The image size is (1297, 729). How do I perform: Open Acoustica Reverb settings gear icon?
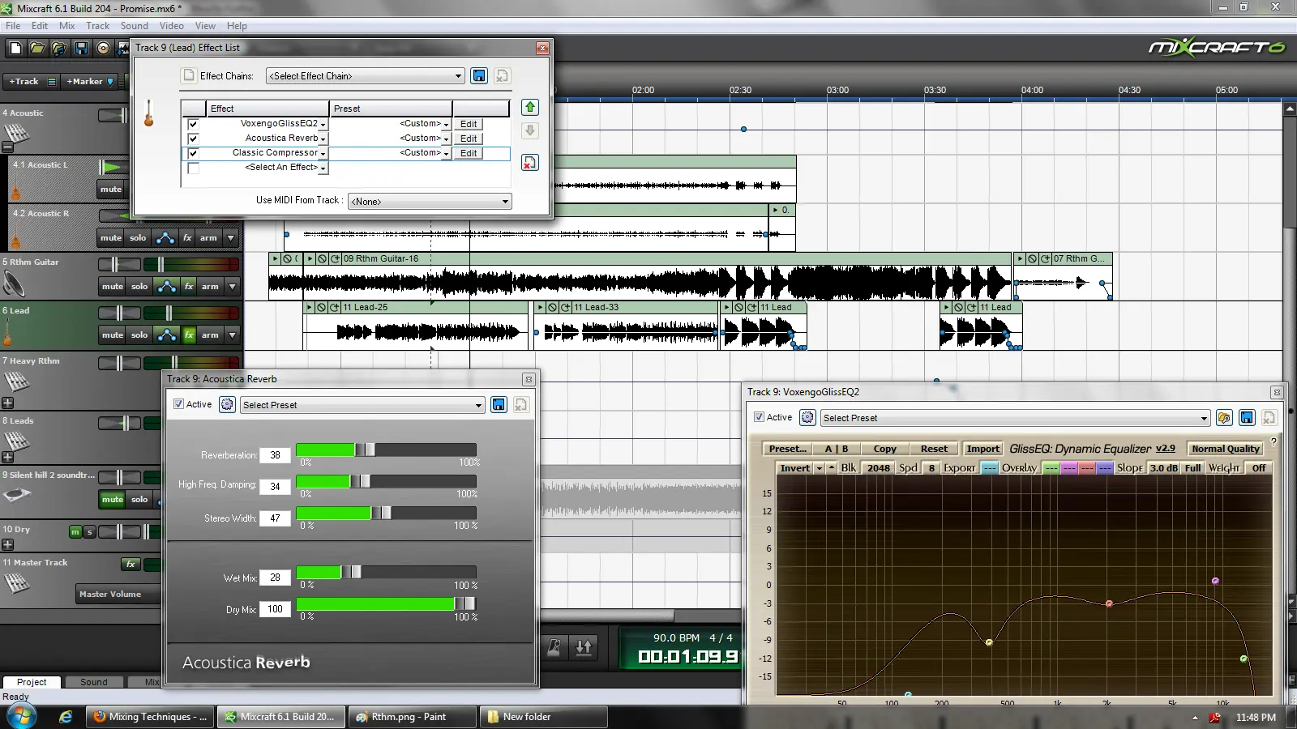228,404
